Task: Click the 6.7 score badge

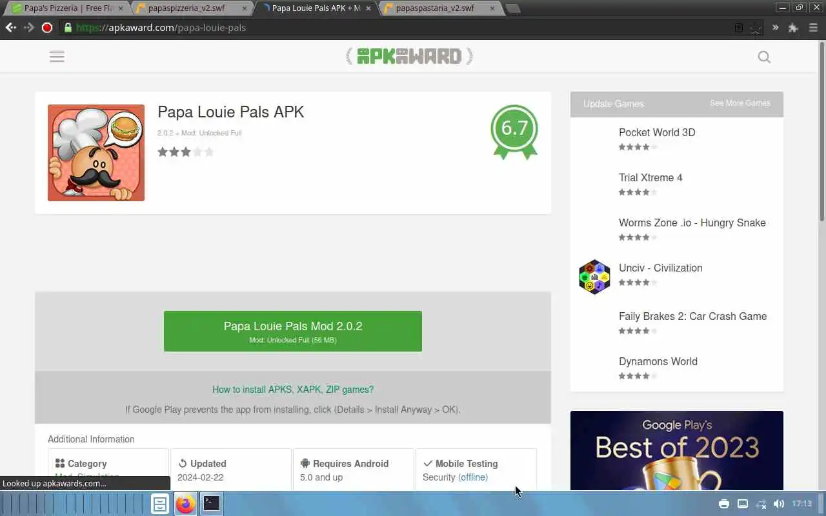Action: pyautogui.click(x=514, y=132)
